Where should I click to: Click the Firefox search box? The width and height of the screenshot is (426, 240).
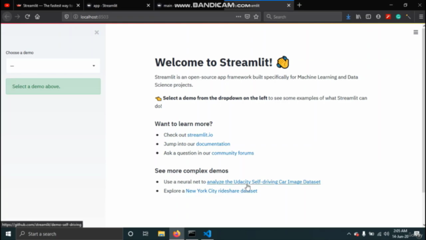(303, 17)
